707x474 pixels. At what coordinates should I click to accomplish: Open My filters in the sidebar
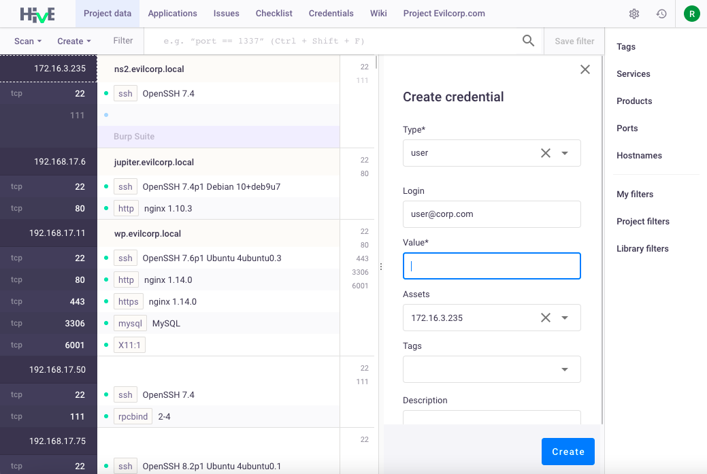point(634,194)
